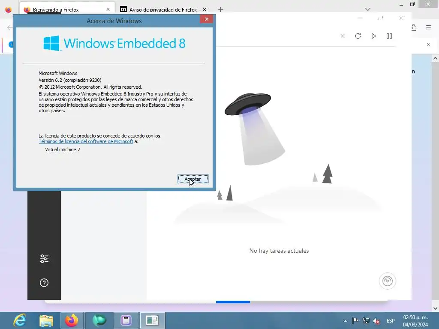
Task: Open the purple app icon in taskbar
Action: (126, 320)
